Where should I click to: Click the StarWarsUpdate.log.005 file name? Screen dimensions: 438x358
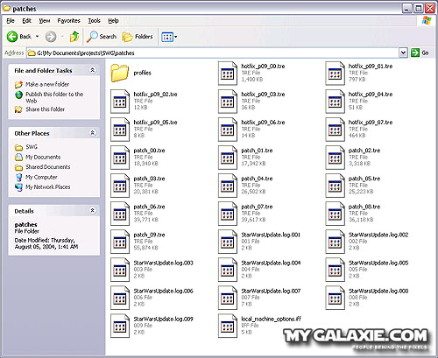[x=378, y=263]
